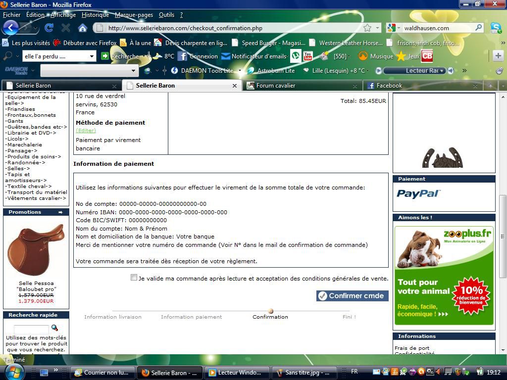Click the Selle Pessoa saddle thumbnail

[36, 250]
